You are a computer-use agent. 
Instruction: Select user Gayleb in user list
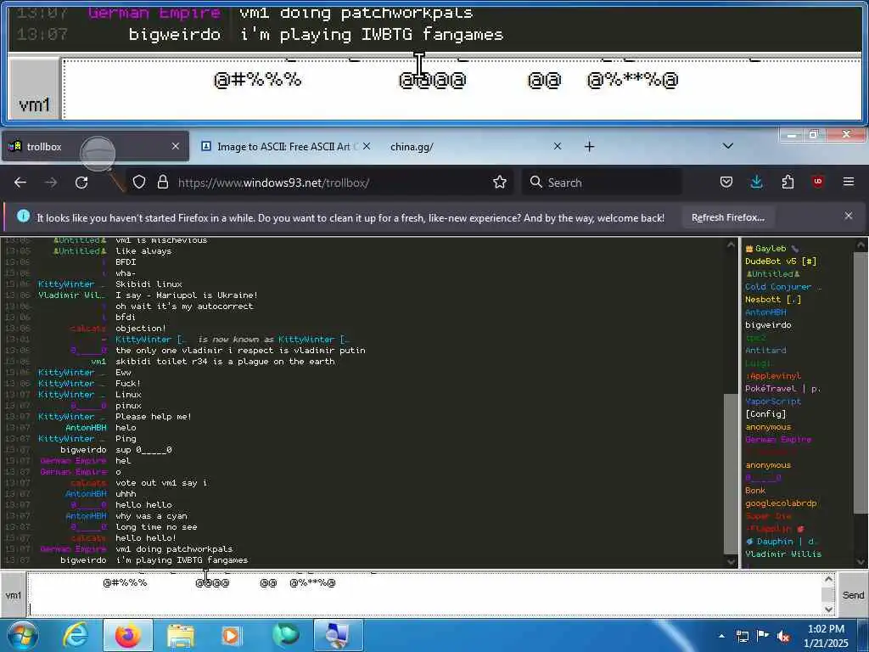tap(771, 249)
